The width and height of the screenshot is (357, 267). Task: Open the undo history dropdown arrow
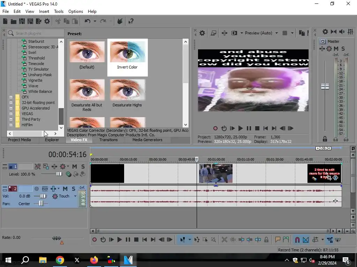(x=95, y=21)
